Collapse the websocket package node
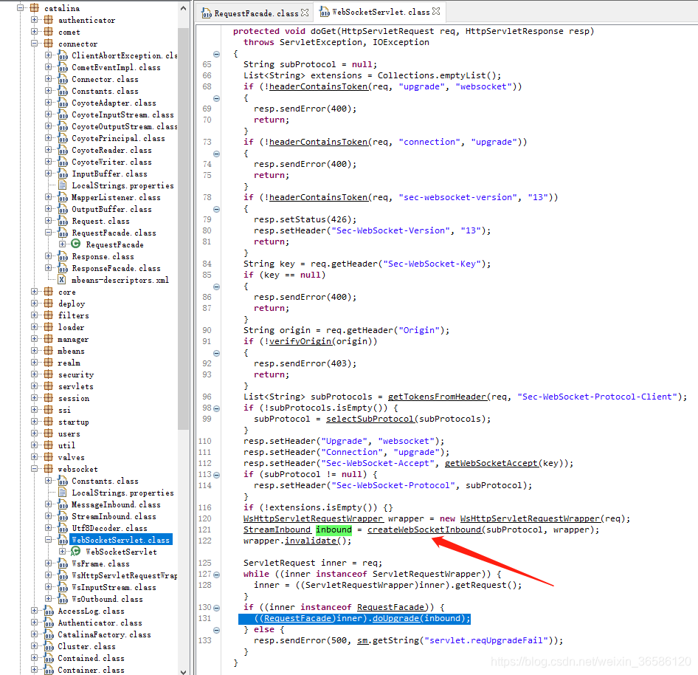The image size is (698, 675). pyautogui.click(x=34, y=468)
